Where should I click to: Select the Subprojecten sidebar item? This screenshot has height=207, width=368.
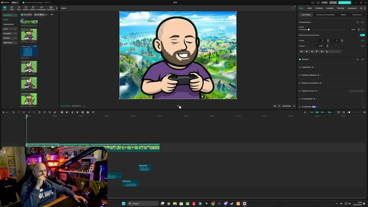click(x=9, y=24)
